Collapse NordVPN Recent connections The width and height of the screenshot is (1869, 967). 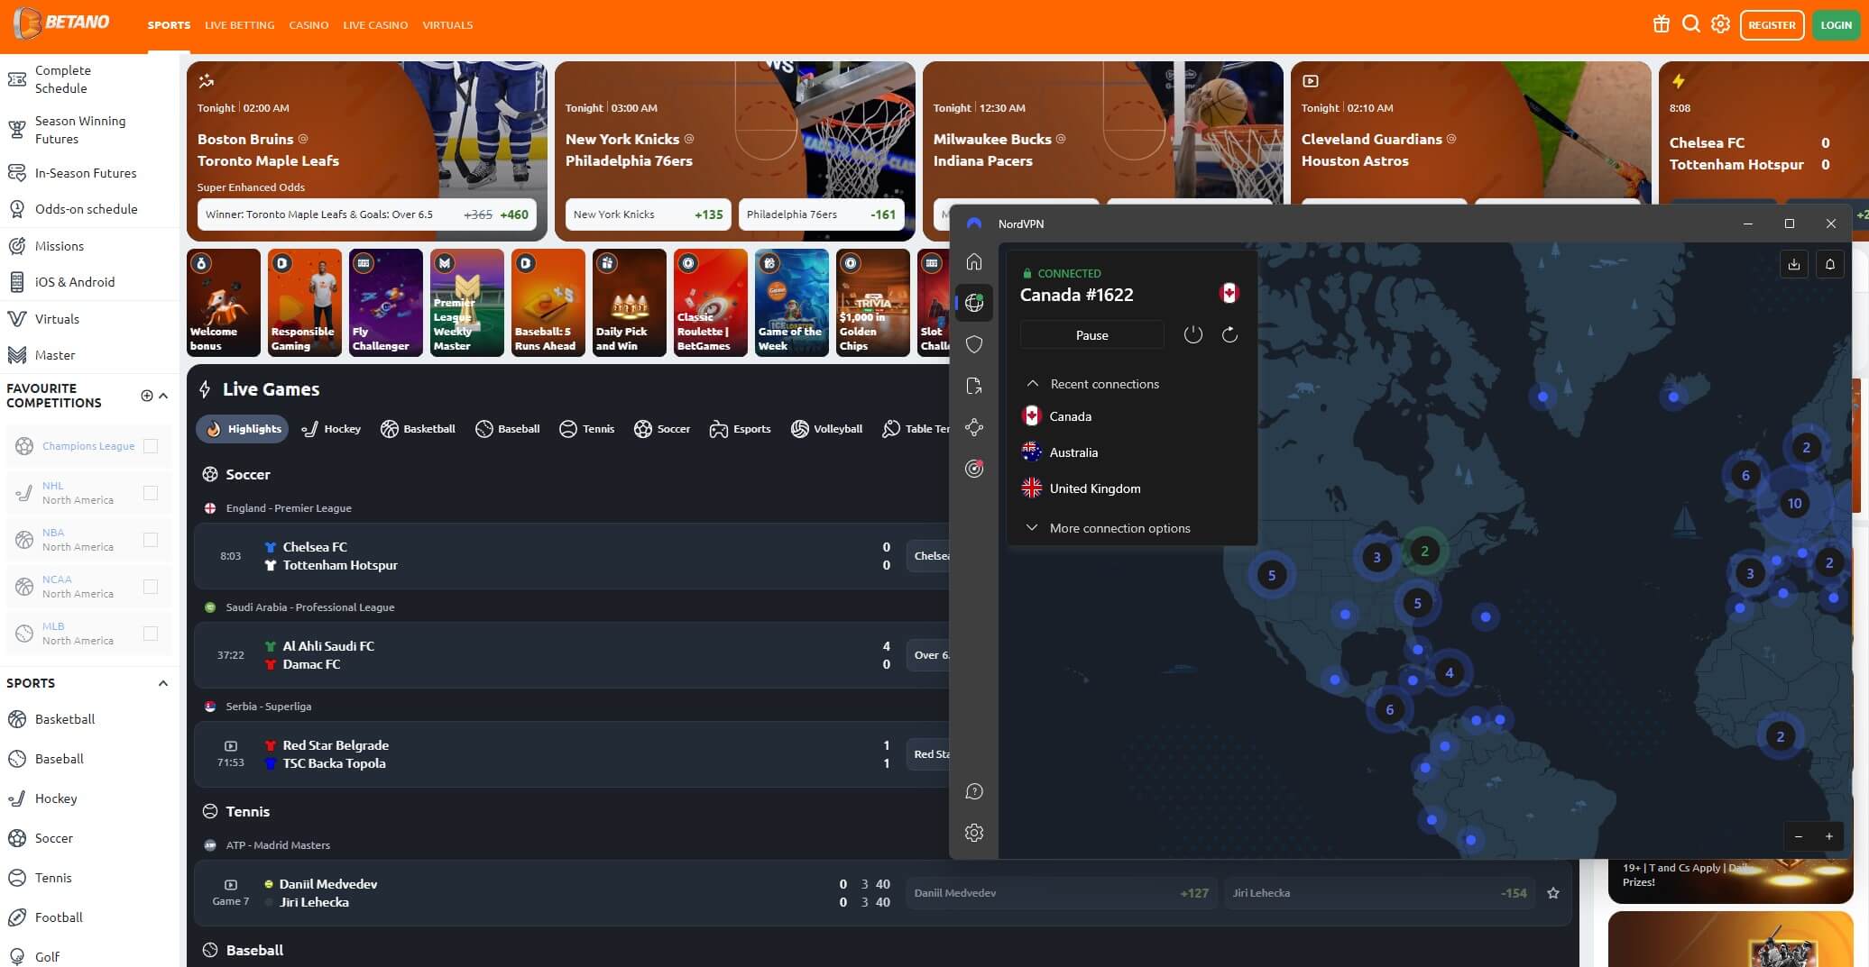(x=1032, y=384)
